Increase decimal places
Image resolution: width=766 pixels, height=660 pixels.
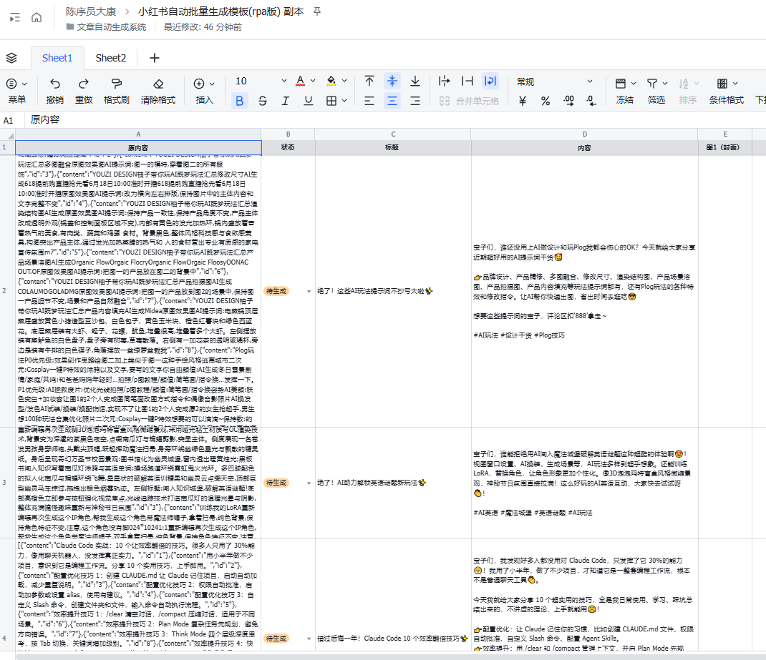pyautogui.click(x=568, y=101)
